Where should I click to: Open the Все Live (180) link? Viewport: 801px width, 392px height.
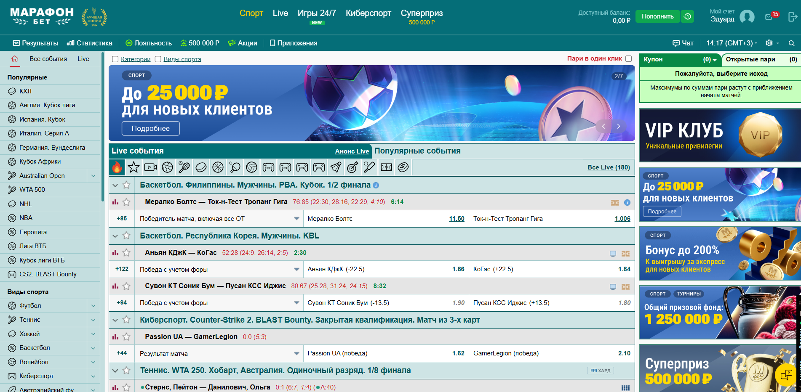(608, 167)
